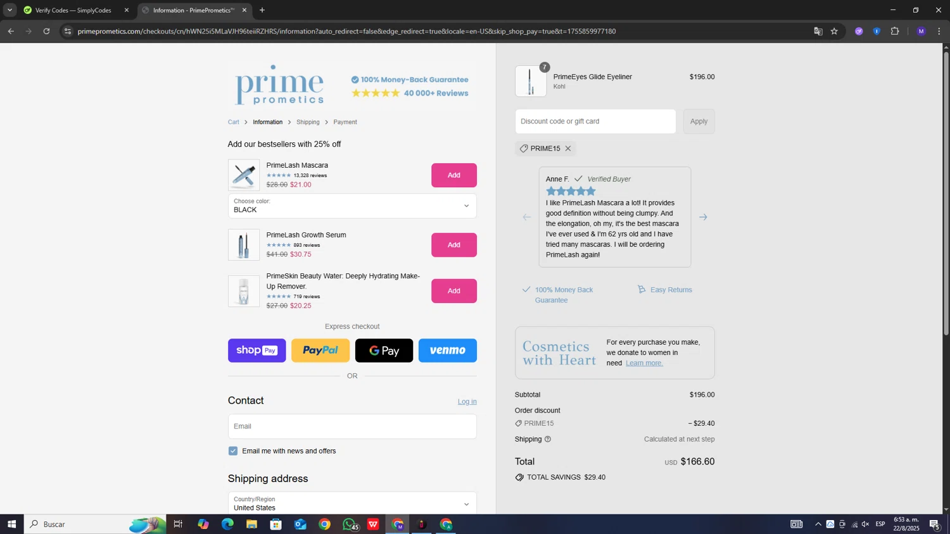Close the Verify Codes SimplyCodes tab

pos(126,10)
